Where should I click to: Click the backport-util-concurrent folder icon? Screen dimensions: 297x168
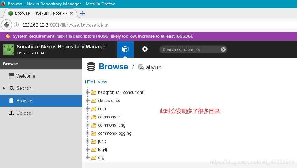point(94,93)
